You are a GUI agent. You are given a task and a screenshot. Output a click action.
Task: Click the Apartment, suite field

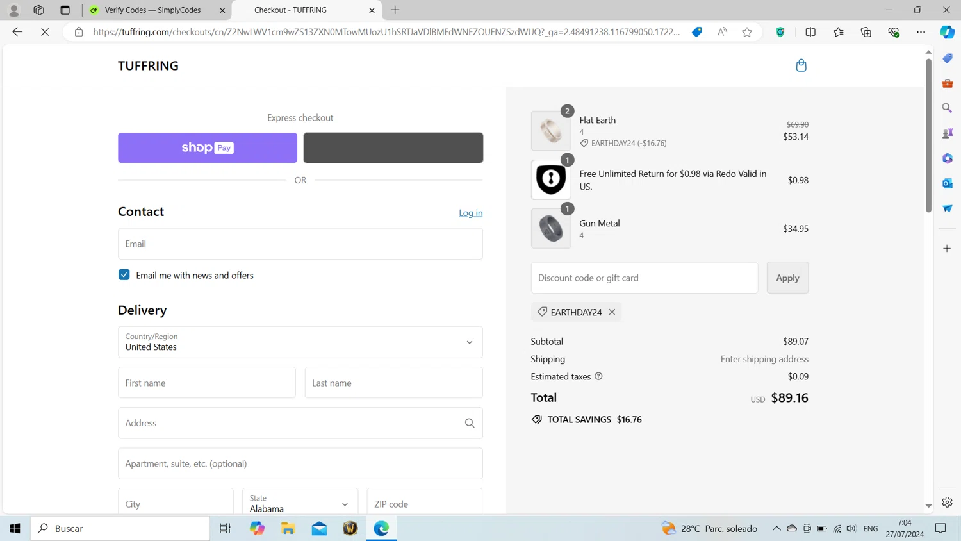coord(300,463)
